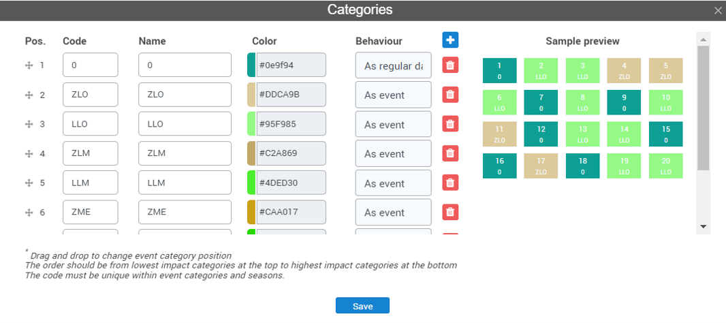This screenshot has width=726, height=323.
Task: Click the blue plus add category icon
Action: point(450,40)
